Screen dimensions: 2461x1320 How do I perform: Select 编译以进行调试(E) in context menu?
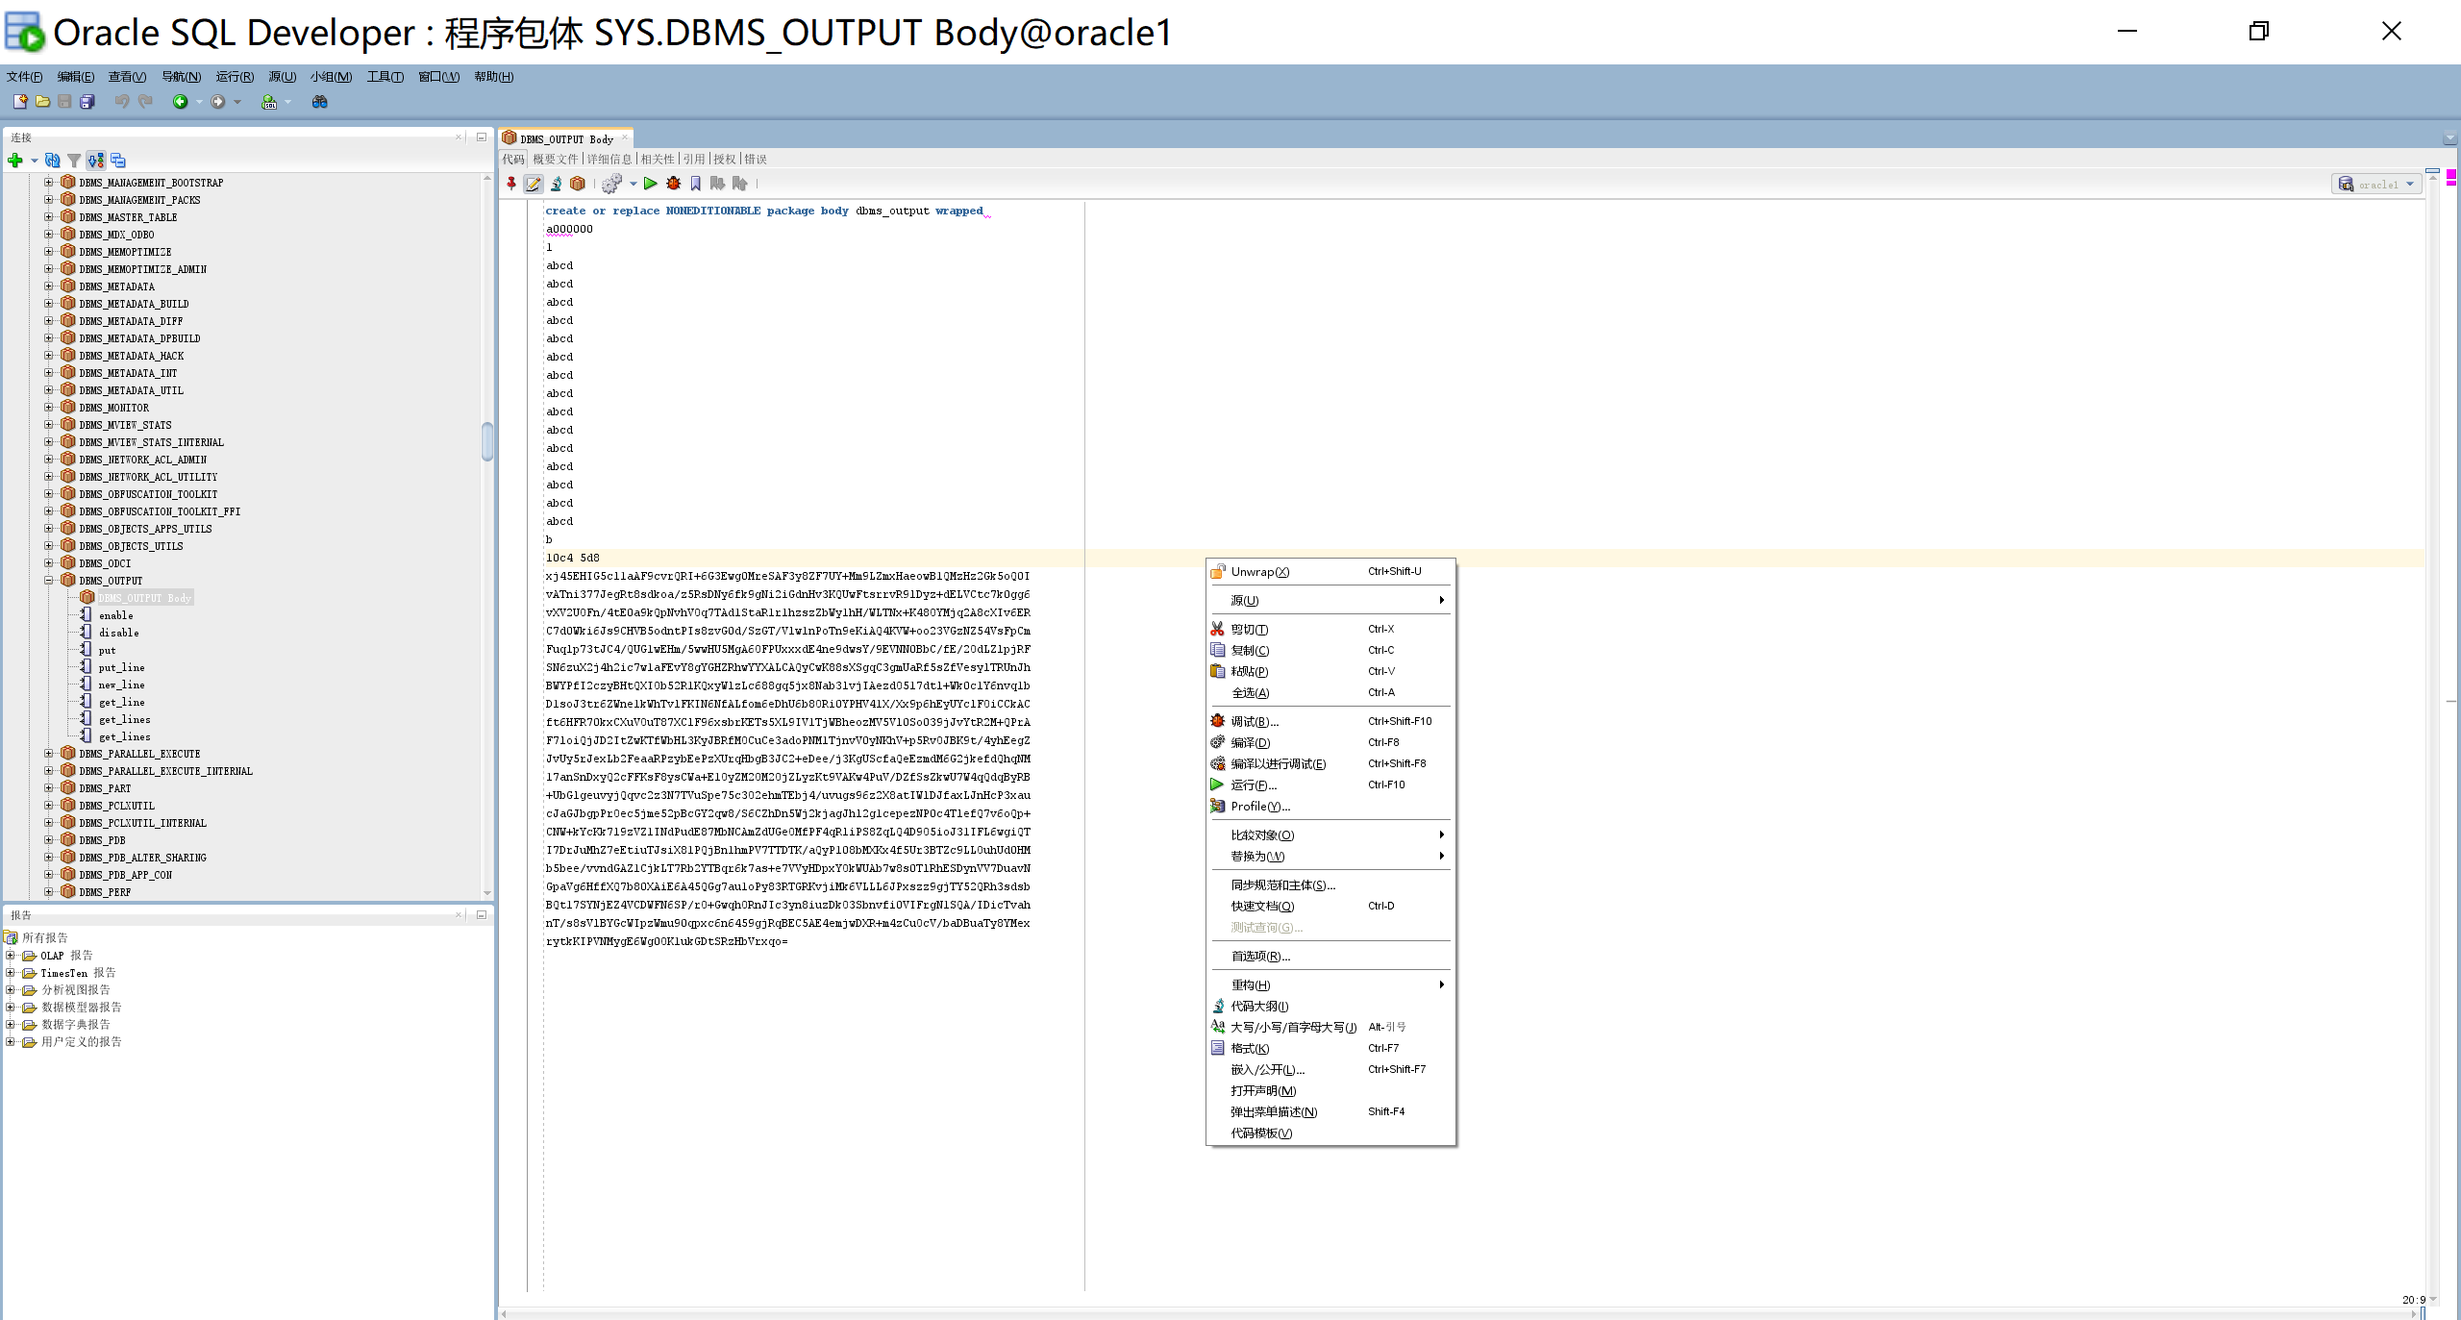pyautogui.click(x=1330, y=763)
